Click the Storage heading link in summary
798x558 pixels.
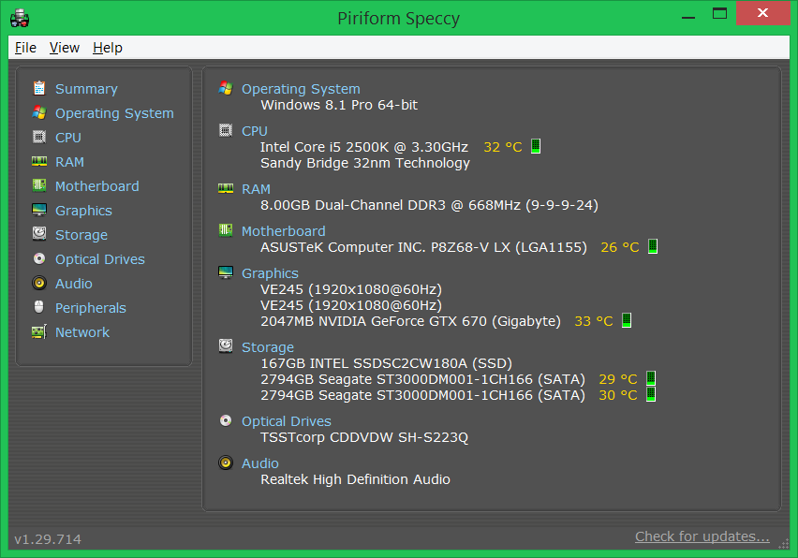(268, 347)
